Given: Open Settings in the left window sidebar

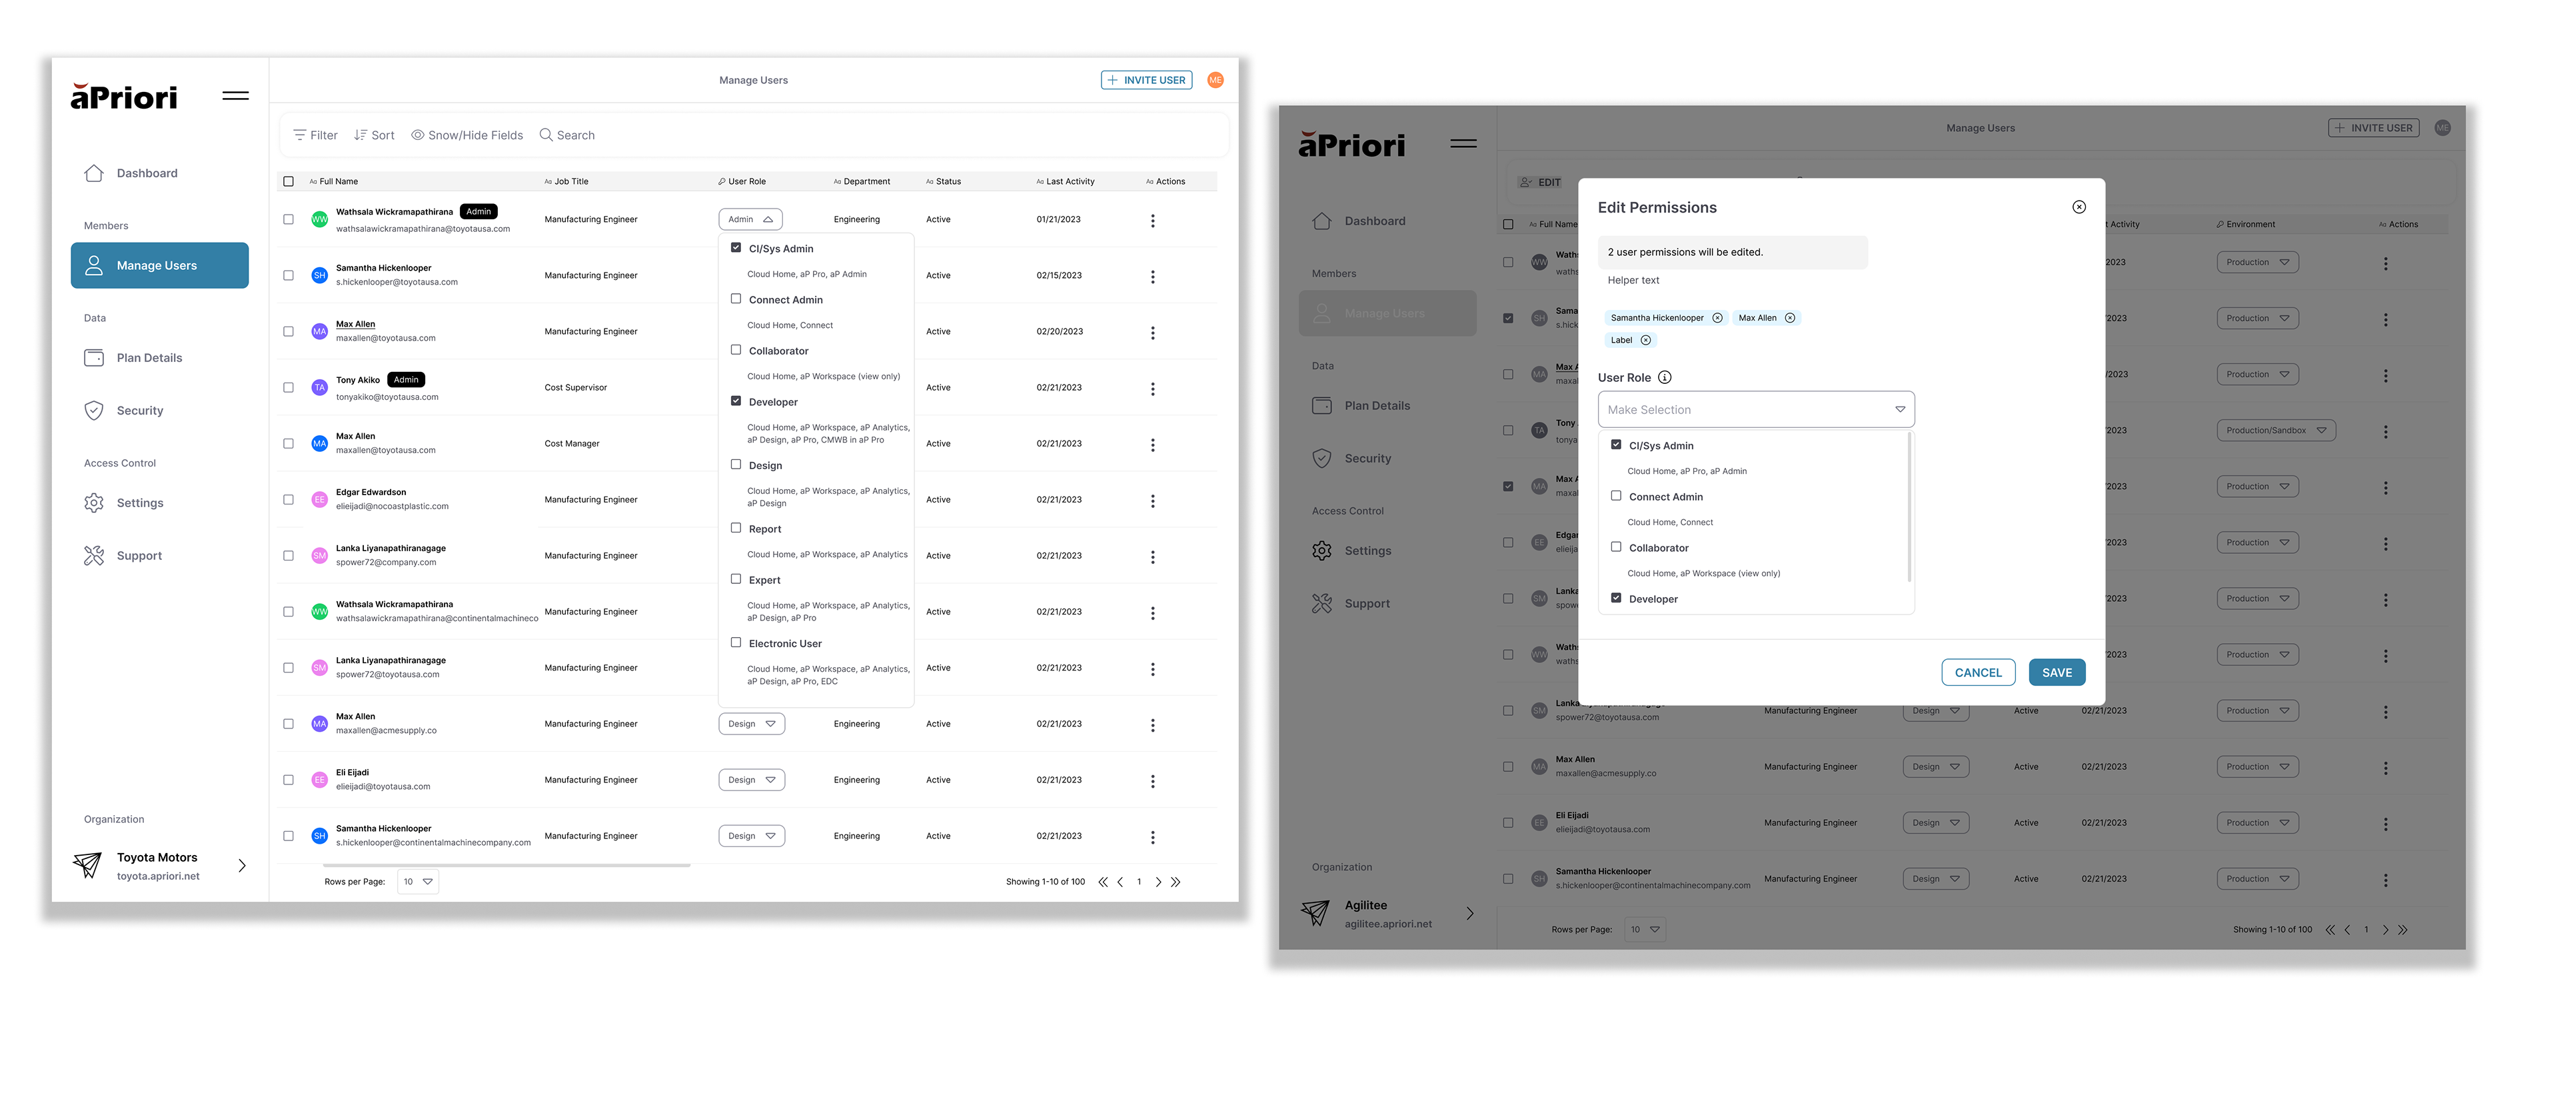Looking at the screenshot, I should [123, 503].
